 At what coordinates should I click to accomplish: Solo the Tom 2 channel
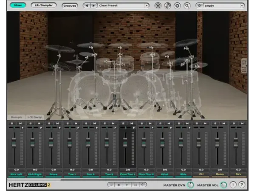(x=86, y=124)
